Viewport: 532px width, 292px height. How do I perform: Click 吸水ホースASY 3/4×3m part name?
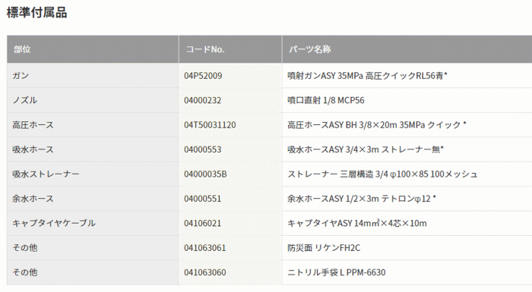(366, 149)
